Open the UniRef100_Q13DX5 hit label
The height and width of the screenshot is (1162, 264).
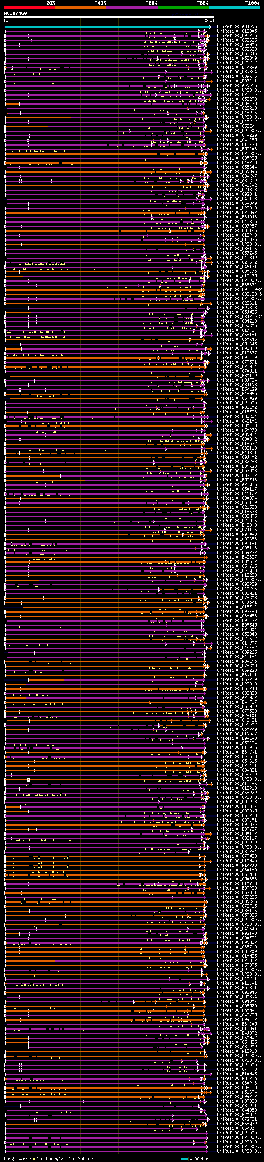tap(237, 31)
